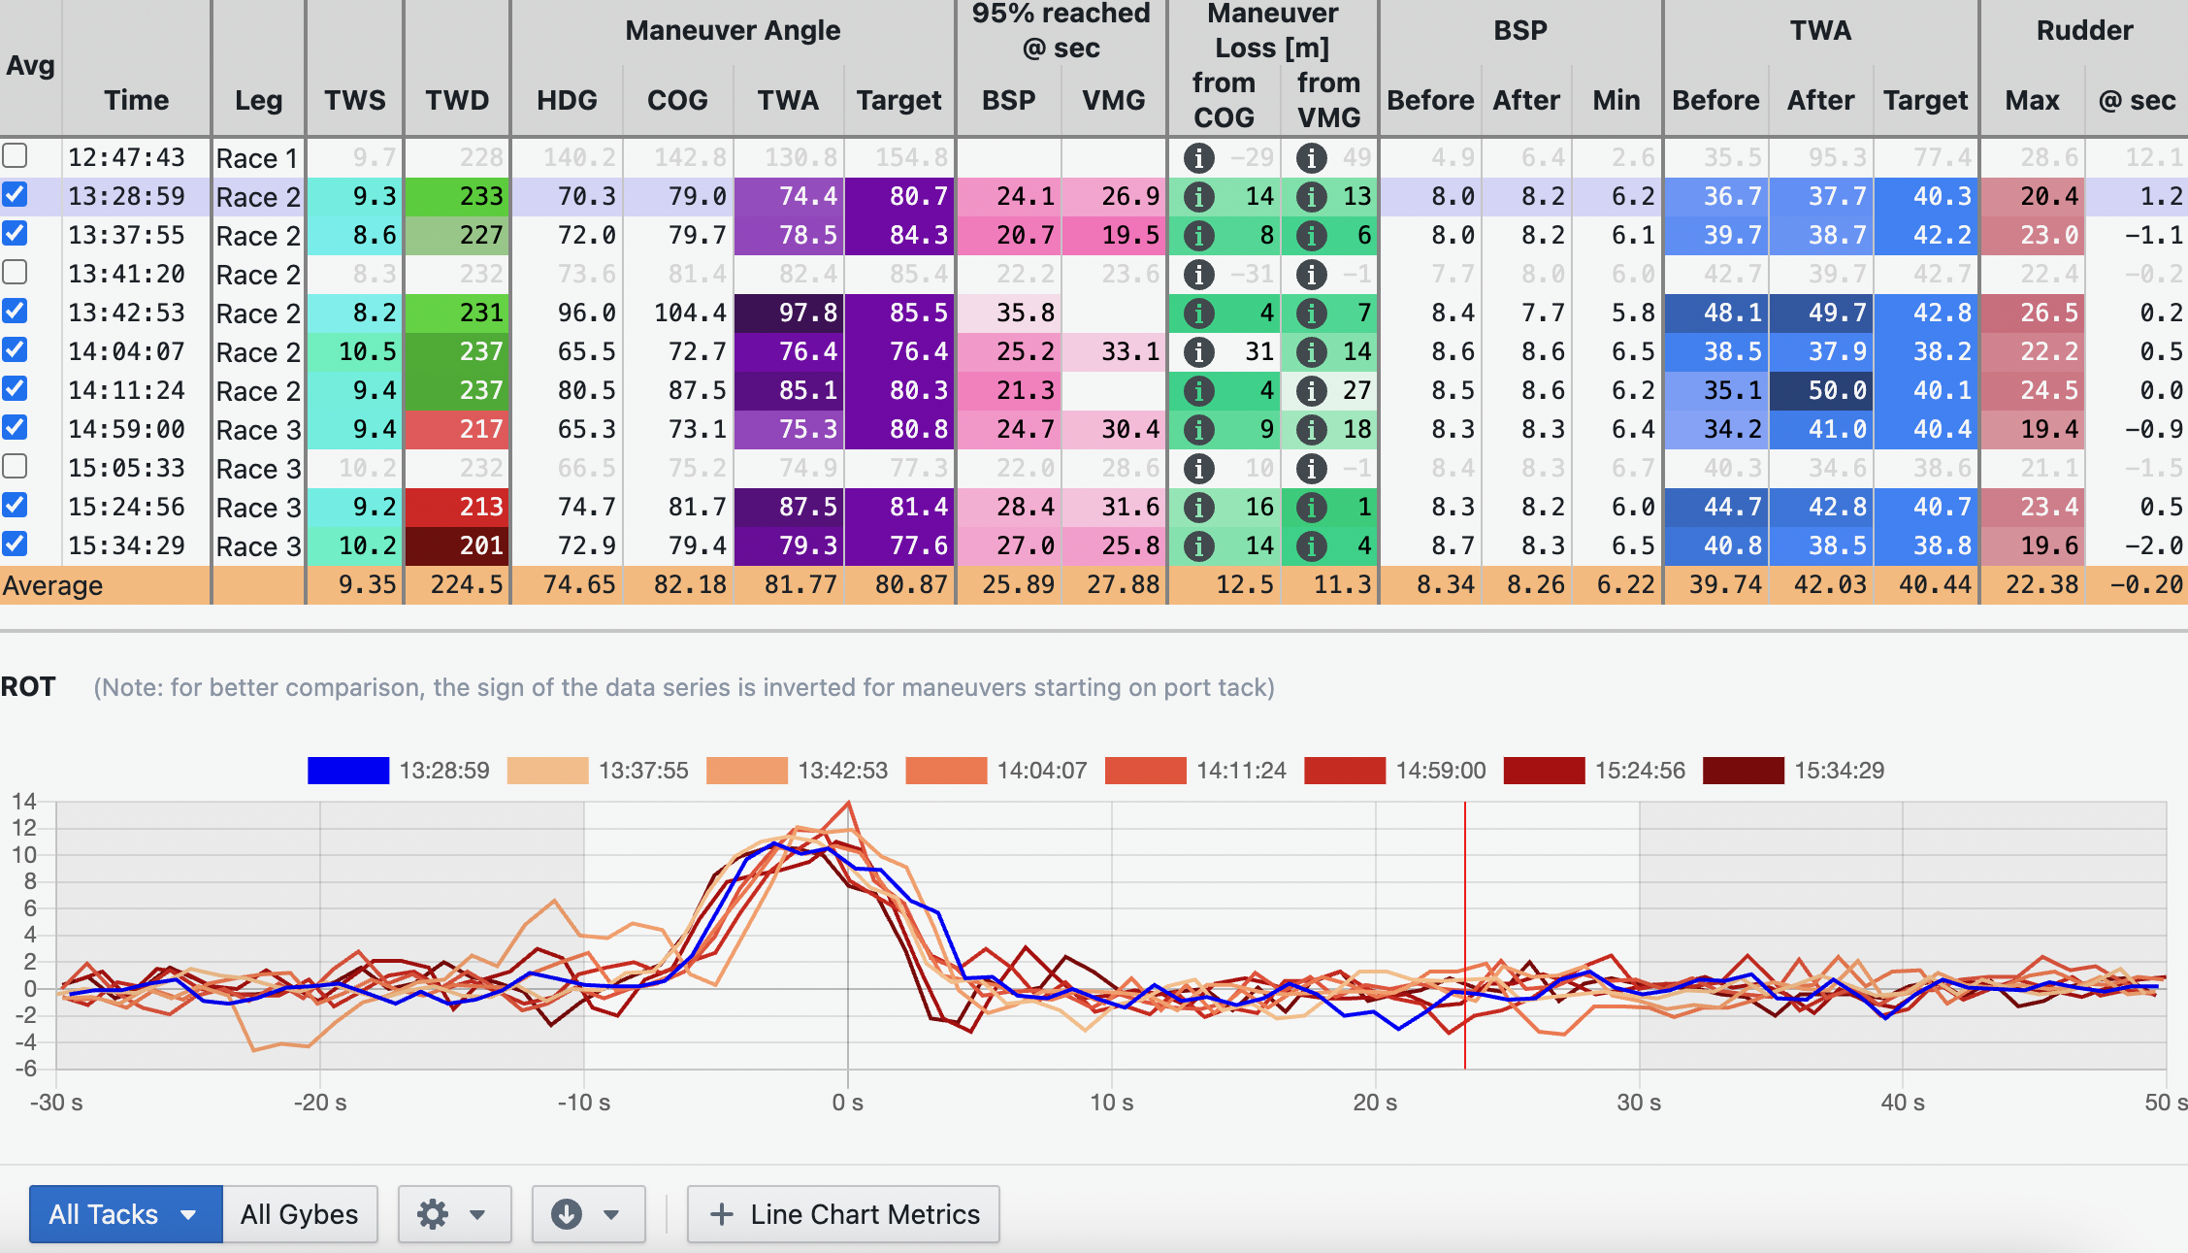Open info icon for 12:47:43 COG loss

click(x=1199, y=158)
